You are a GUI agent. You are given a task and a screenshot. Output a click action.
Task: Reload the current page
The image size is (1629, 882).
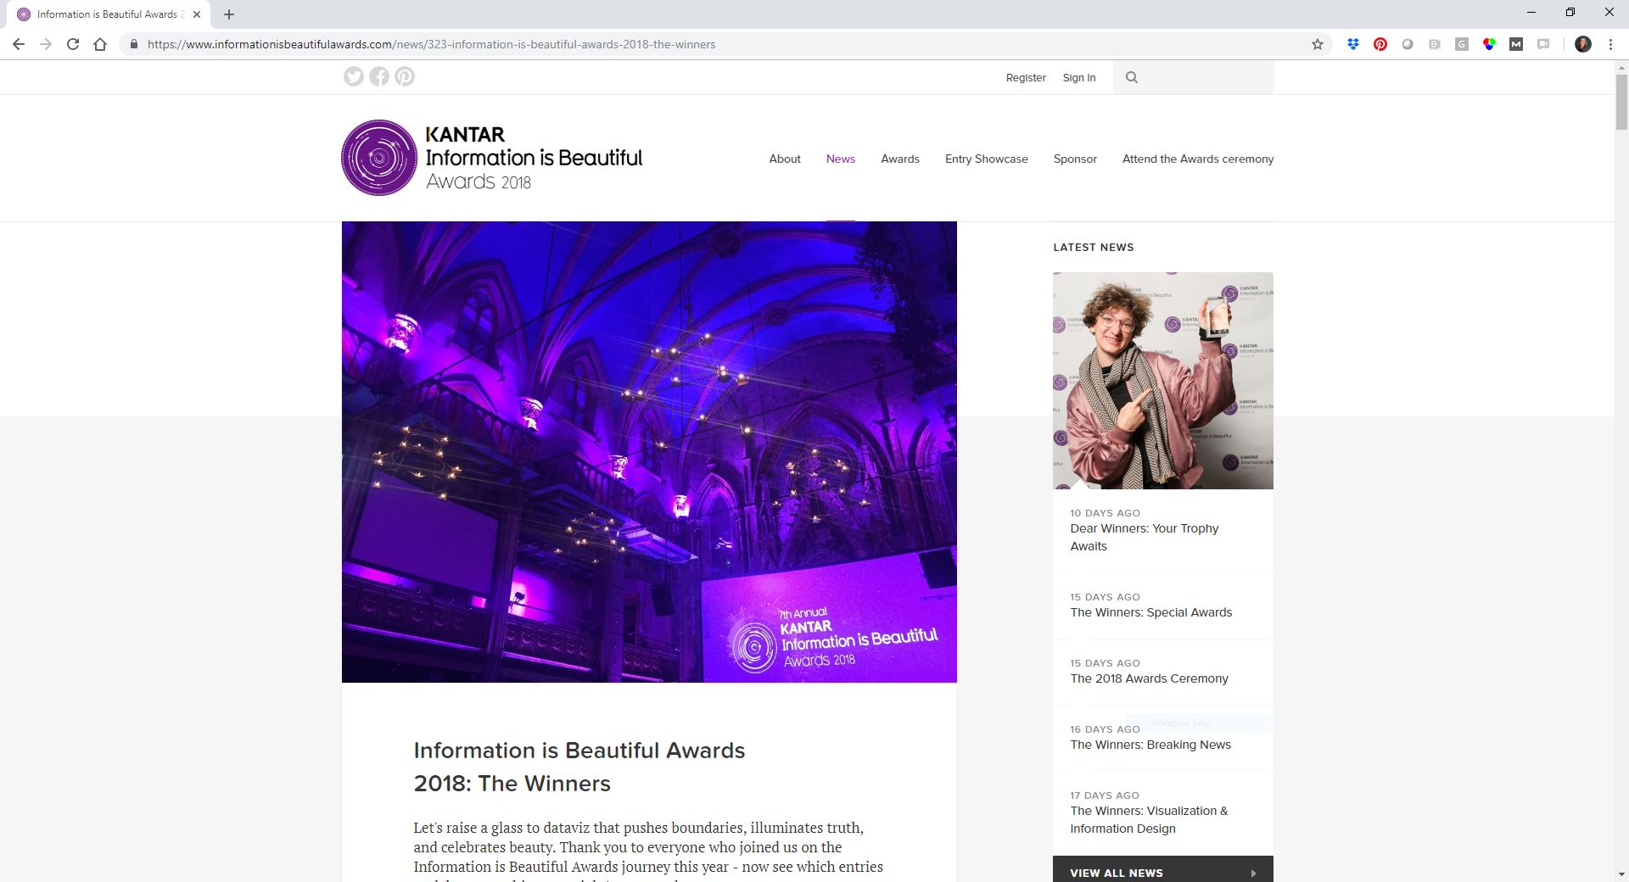pos(75,44)
